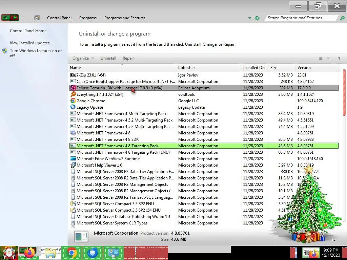The image size is (347, 260).
Task: Click the Uninstall toolbar button
Action: [x=108, y=58]
